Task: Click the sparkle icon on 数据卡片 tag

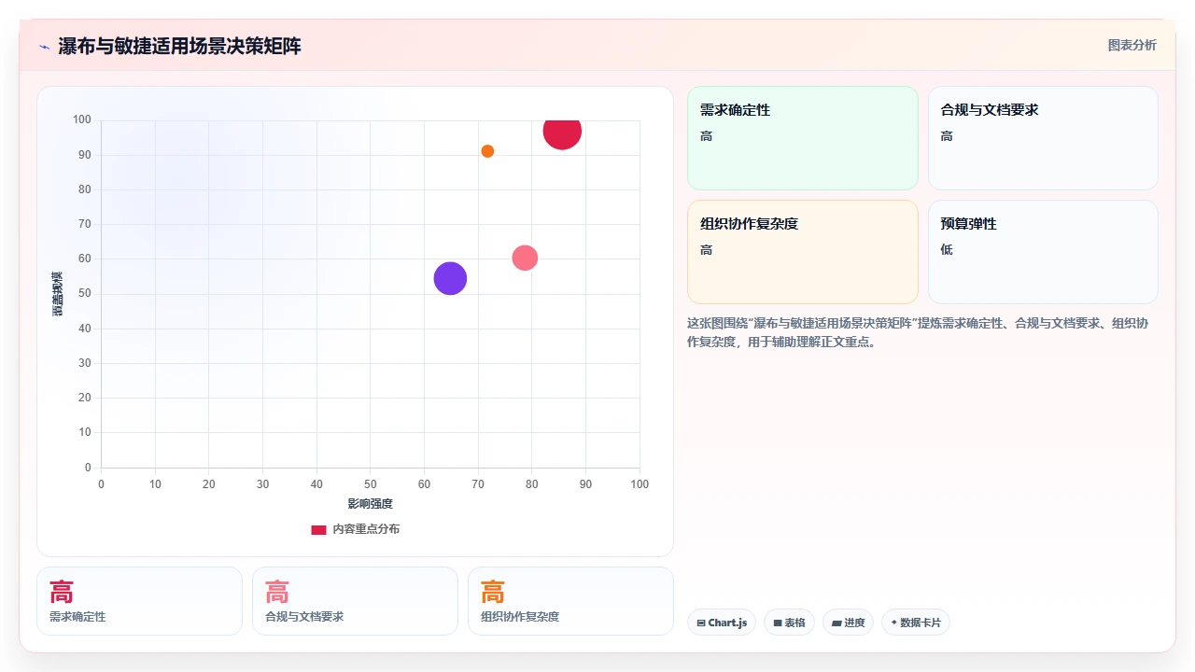Action: [893, 623]
